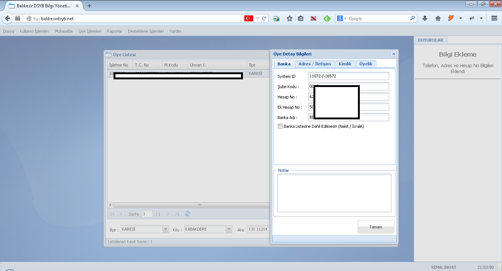Expand the Köy dropdown showing KABAKDERE

click(x=229, y=229)
